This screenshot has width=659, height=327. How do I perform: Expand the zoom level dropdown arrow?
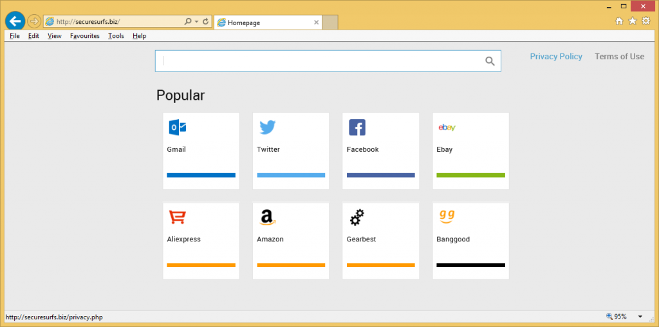point(640,317)
